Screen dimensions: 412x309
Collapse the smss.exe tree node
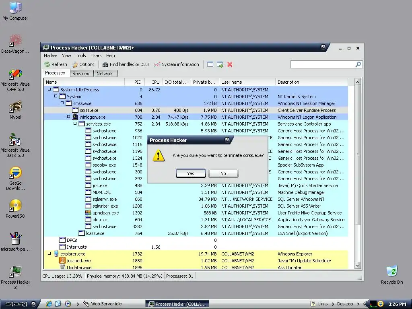[x=62, y=103]
